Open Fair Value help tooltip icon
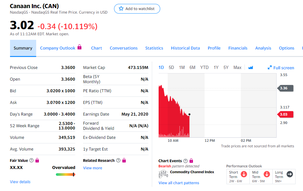303x191 pixels. pos(31,161)
